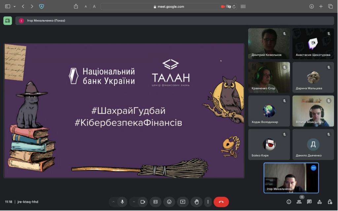The height and width of the screenshot is (211, 338).
Task: Open host controls lock icon
Action: coord(330,202)
